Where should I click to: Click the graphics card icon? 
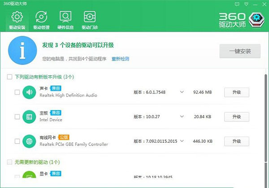(x=29, y=175)
